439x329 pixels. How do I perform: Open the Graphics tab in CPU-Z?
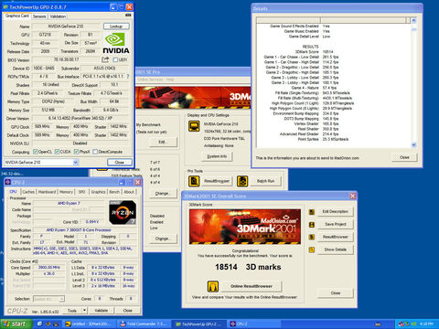[98, 192]
